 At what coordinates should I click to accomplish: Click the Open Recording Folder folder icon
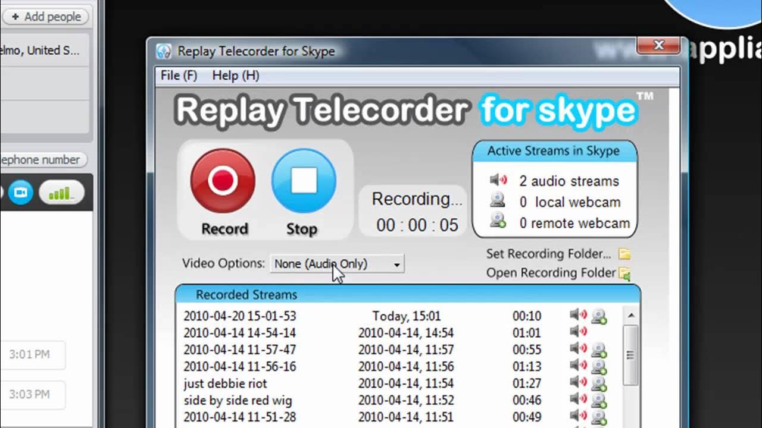point(624,273)
